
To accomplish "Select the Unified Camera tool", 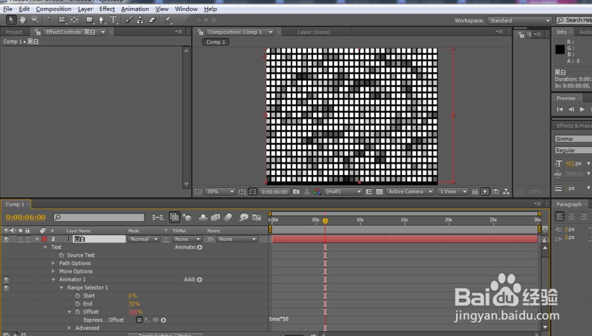I will [x=62, y=20].
